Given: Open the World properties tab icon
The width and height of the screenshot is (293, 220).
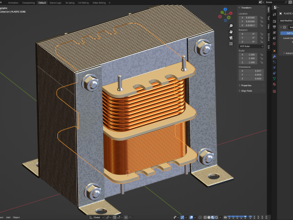Looking at the screenshot, I should (275, 44).
